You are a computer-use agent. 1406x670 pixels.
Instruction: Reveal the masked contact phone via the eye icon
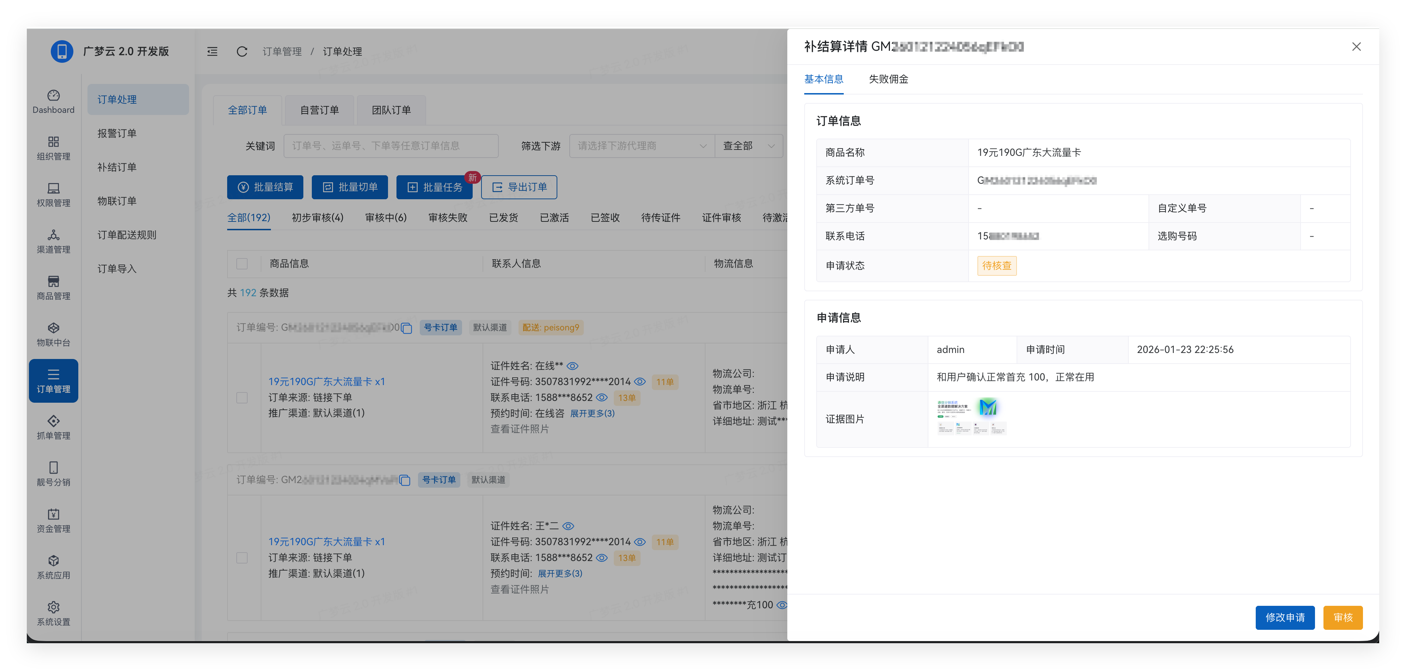(x=602, y=398)
